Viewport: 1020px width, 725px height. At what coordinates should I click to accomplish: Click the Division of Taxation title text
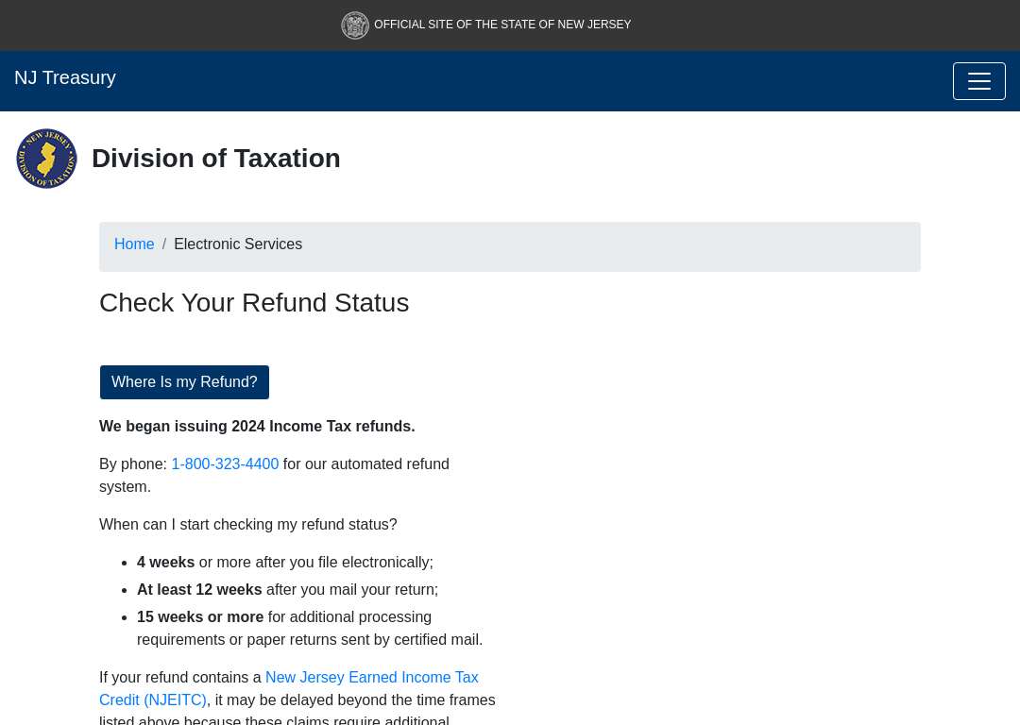pyautogui.click(x=216, y=159)
